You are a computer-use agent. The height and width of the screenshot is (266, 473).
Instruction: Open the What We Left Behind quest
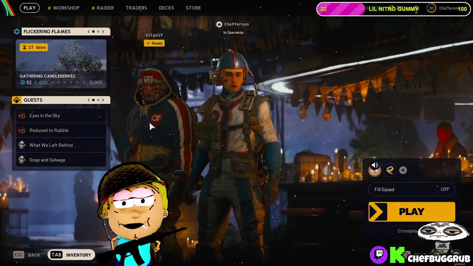pos(61,145)
